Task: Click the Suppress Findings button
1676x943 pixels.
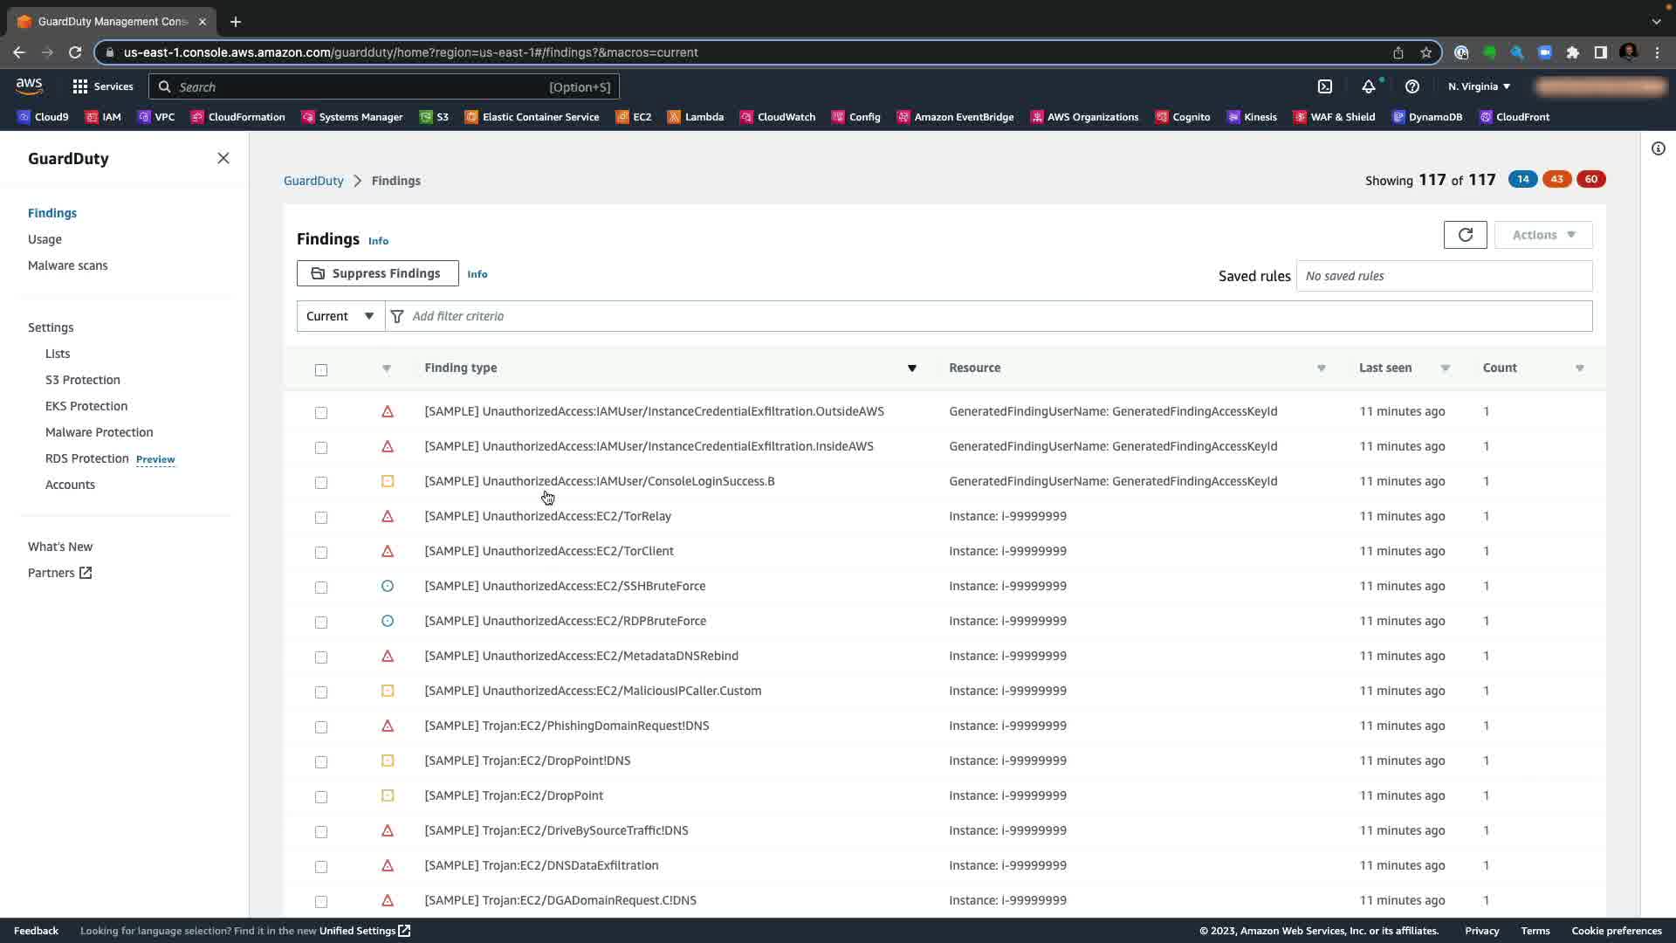Action: coord(377,273)
